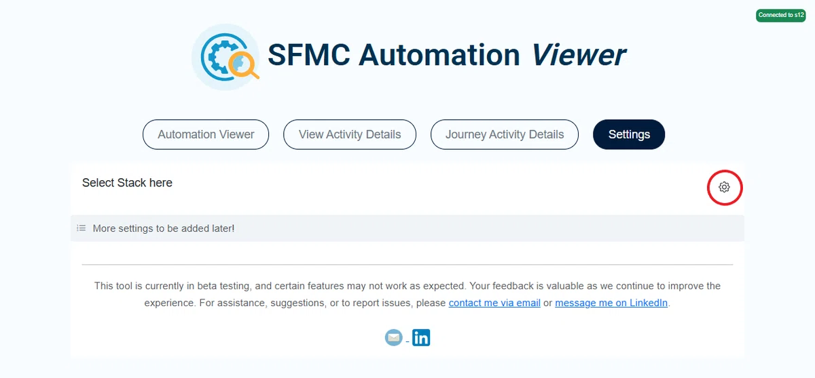This screenshot has height=378, width=815.
Task: Click the email envelope icon
Action: point(394,337)
